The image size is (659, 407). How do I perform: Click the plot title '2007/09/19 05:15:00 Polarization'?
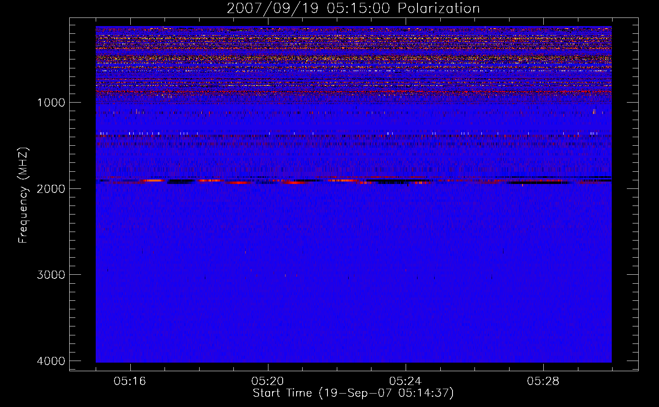click(x=353, y=8)
